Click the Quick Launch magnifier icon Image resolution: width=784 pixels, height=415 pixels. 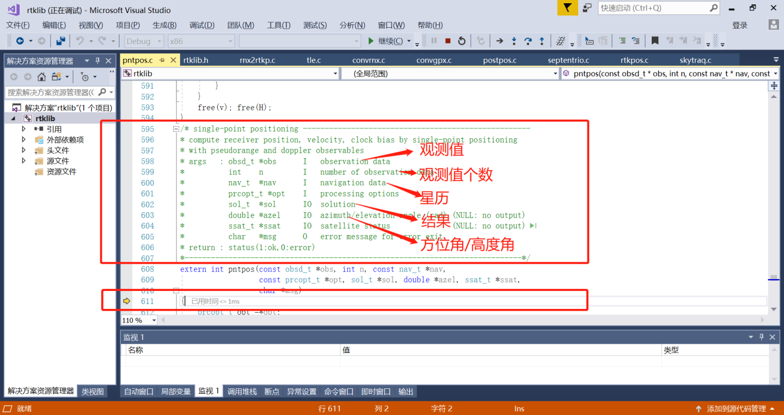click(714, 8)
